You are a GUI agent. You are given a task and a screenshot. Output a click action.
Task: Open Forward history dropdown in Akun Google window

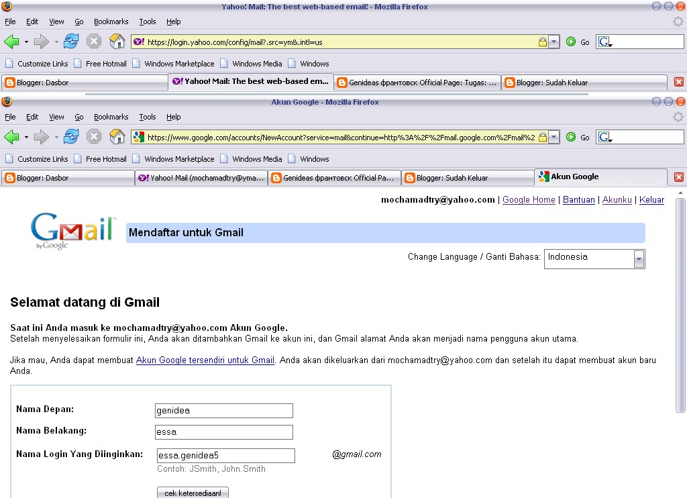56,137
